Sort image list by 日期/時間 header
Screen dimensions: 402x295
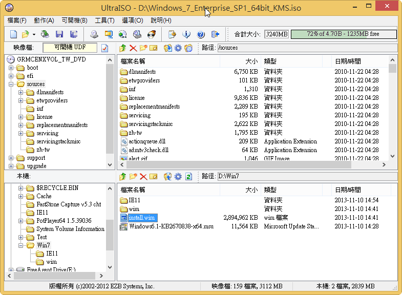[x=360, y=61]
